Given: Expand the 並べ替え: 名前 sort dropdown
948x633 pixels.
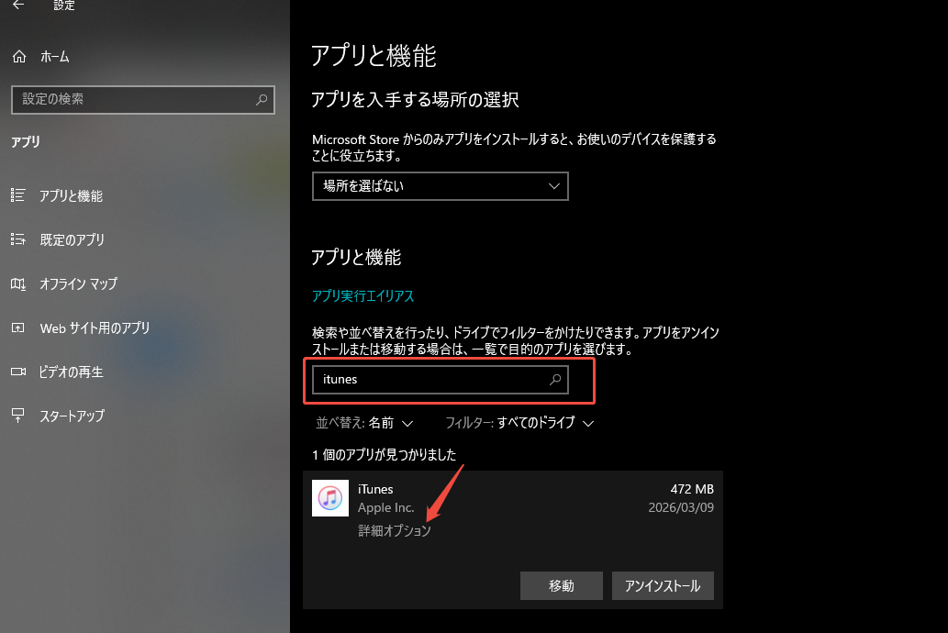Looking at the screenshot, I should (x=364, y=423).
